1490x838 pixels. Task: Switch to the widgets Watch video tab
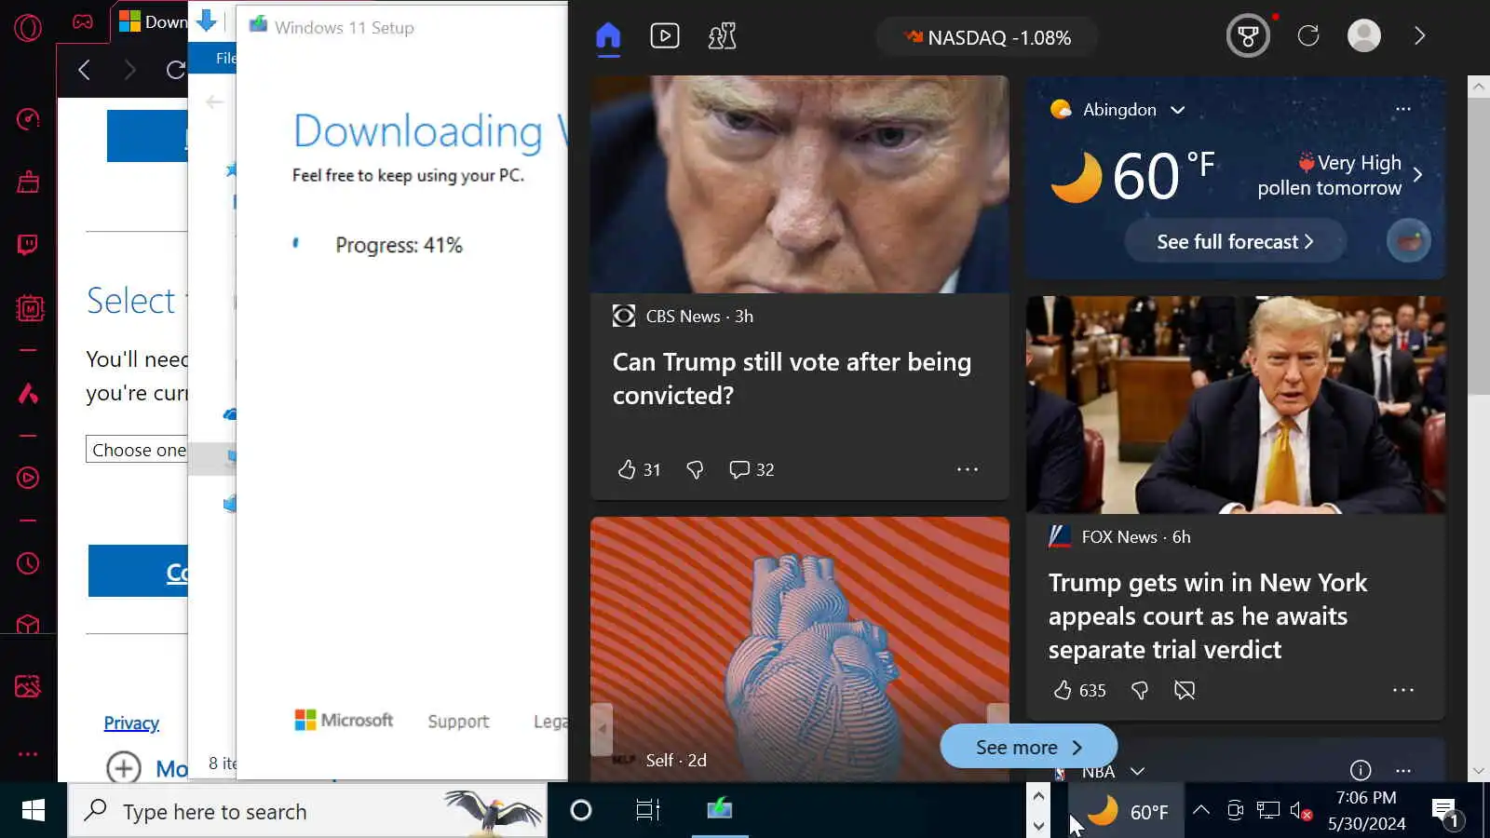point(664,36)
